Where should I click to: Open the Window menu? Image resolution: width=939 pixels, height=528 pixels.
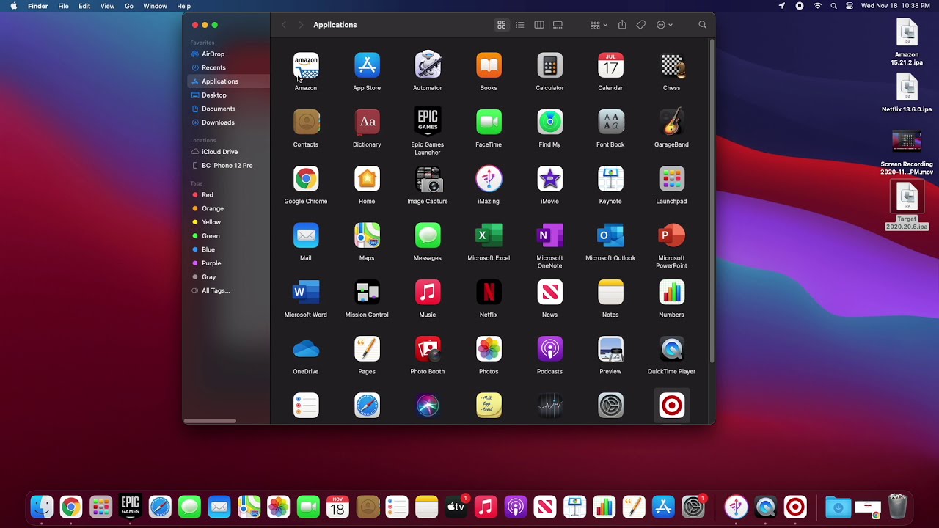(x=155, y=6)
